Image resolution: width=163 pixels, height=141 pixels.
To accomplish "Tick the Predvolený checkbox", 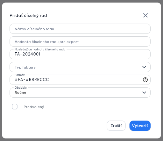I will 15,107.
